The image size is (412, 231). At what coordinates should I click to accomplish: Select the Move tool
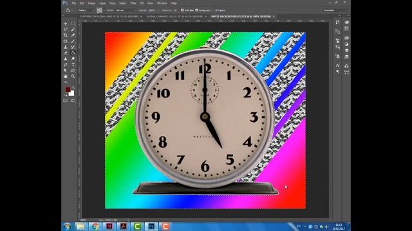coord(66,24)
